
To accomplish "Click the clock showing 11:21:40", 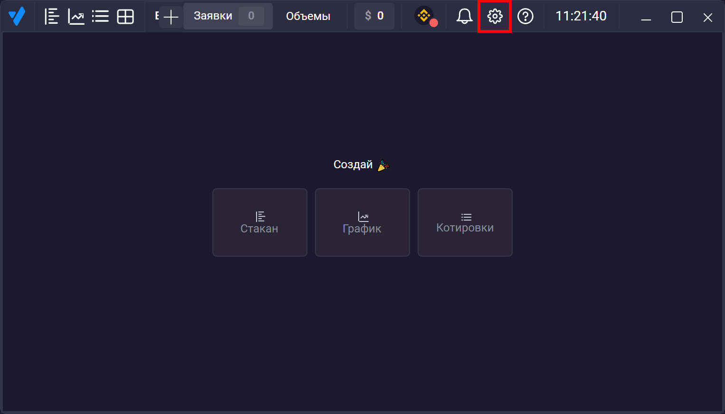I will (x=581, y=16).
